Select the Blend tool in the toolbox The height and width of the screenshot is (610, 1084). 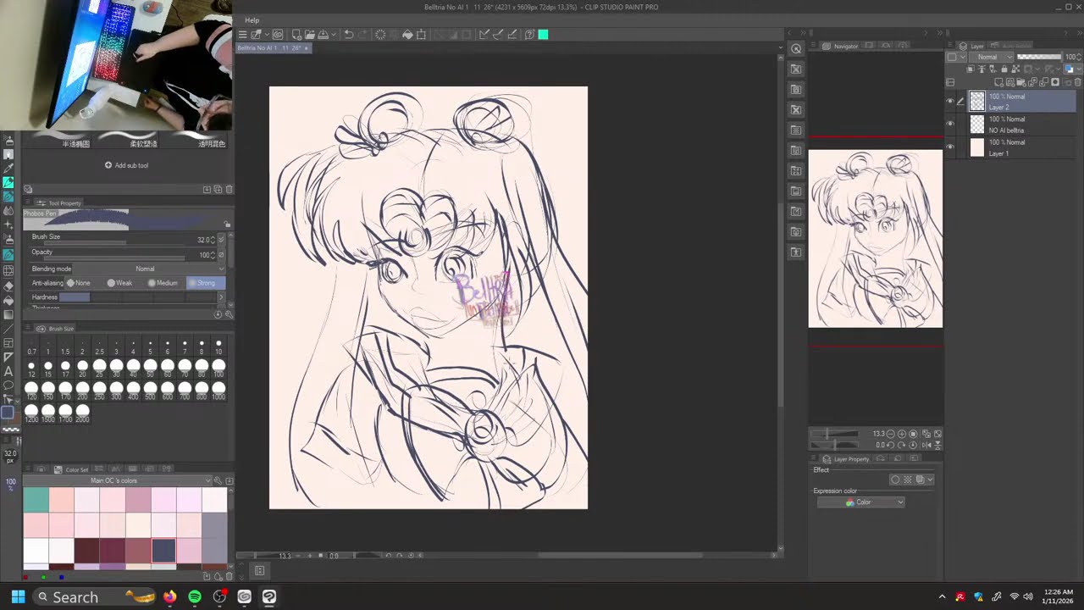coord(8,212)
